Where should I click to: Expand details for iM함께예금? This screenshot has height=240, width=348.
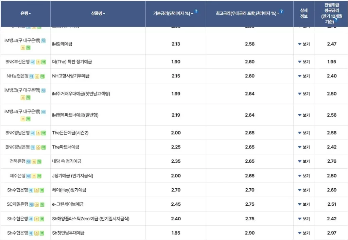[x=303, y=44]
